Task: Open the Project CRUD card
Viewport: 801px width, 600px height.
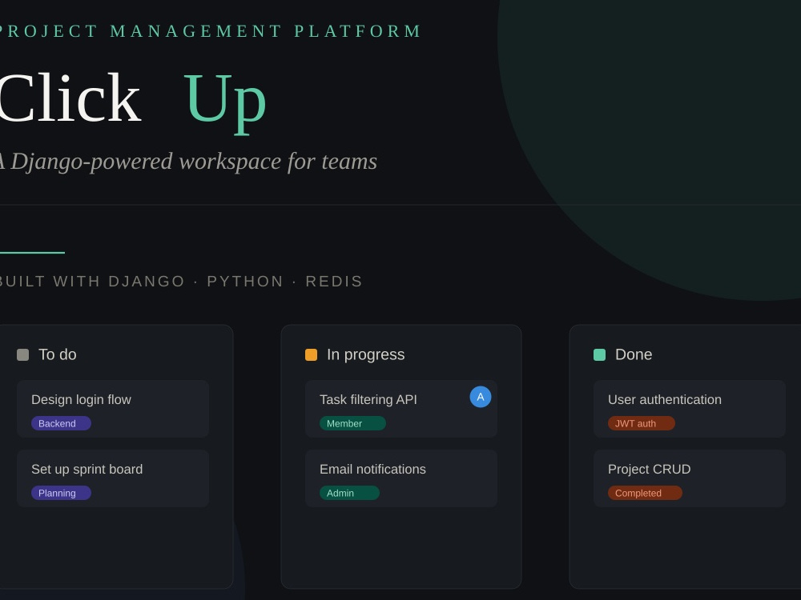Action: (x=689, y=478)
